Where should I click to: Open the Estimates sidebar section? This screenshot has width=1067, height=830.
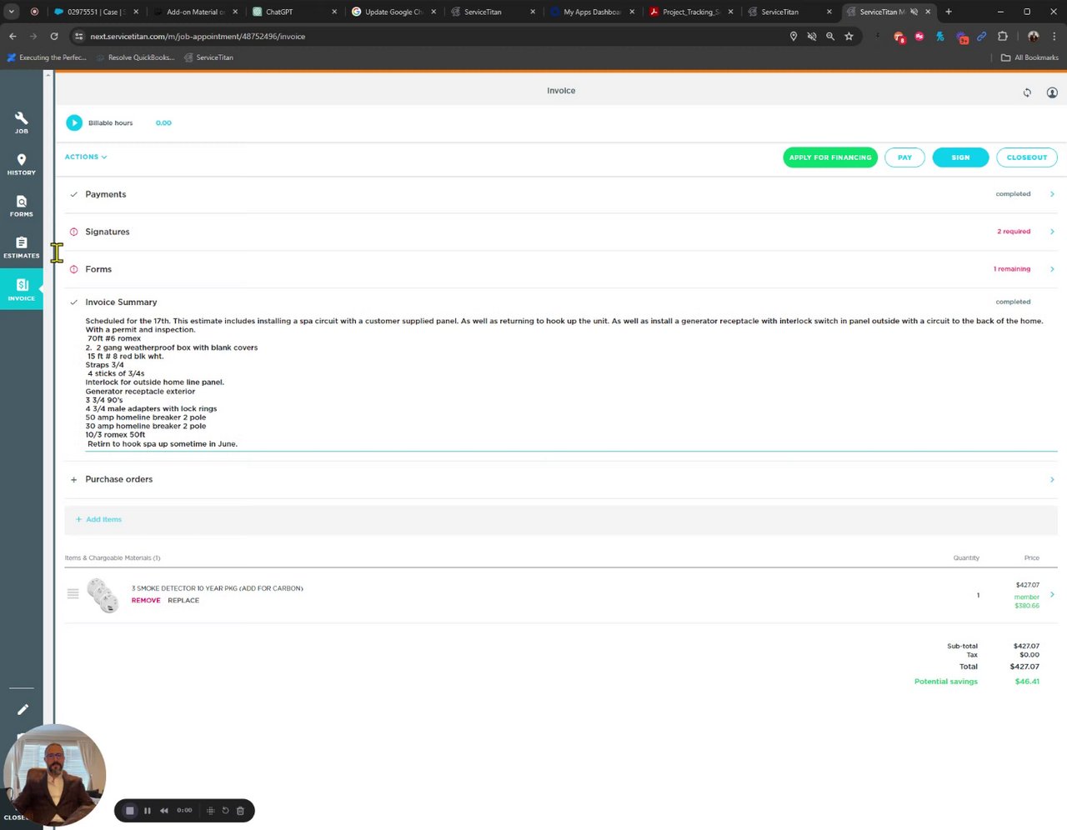[22, 247]
